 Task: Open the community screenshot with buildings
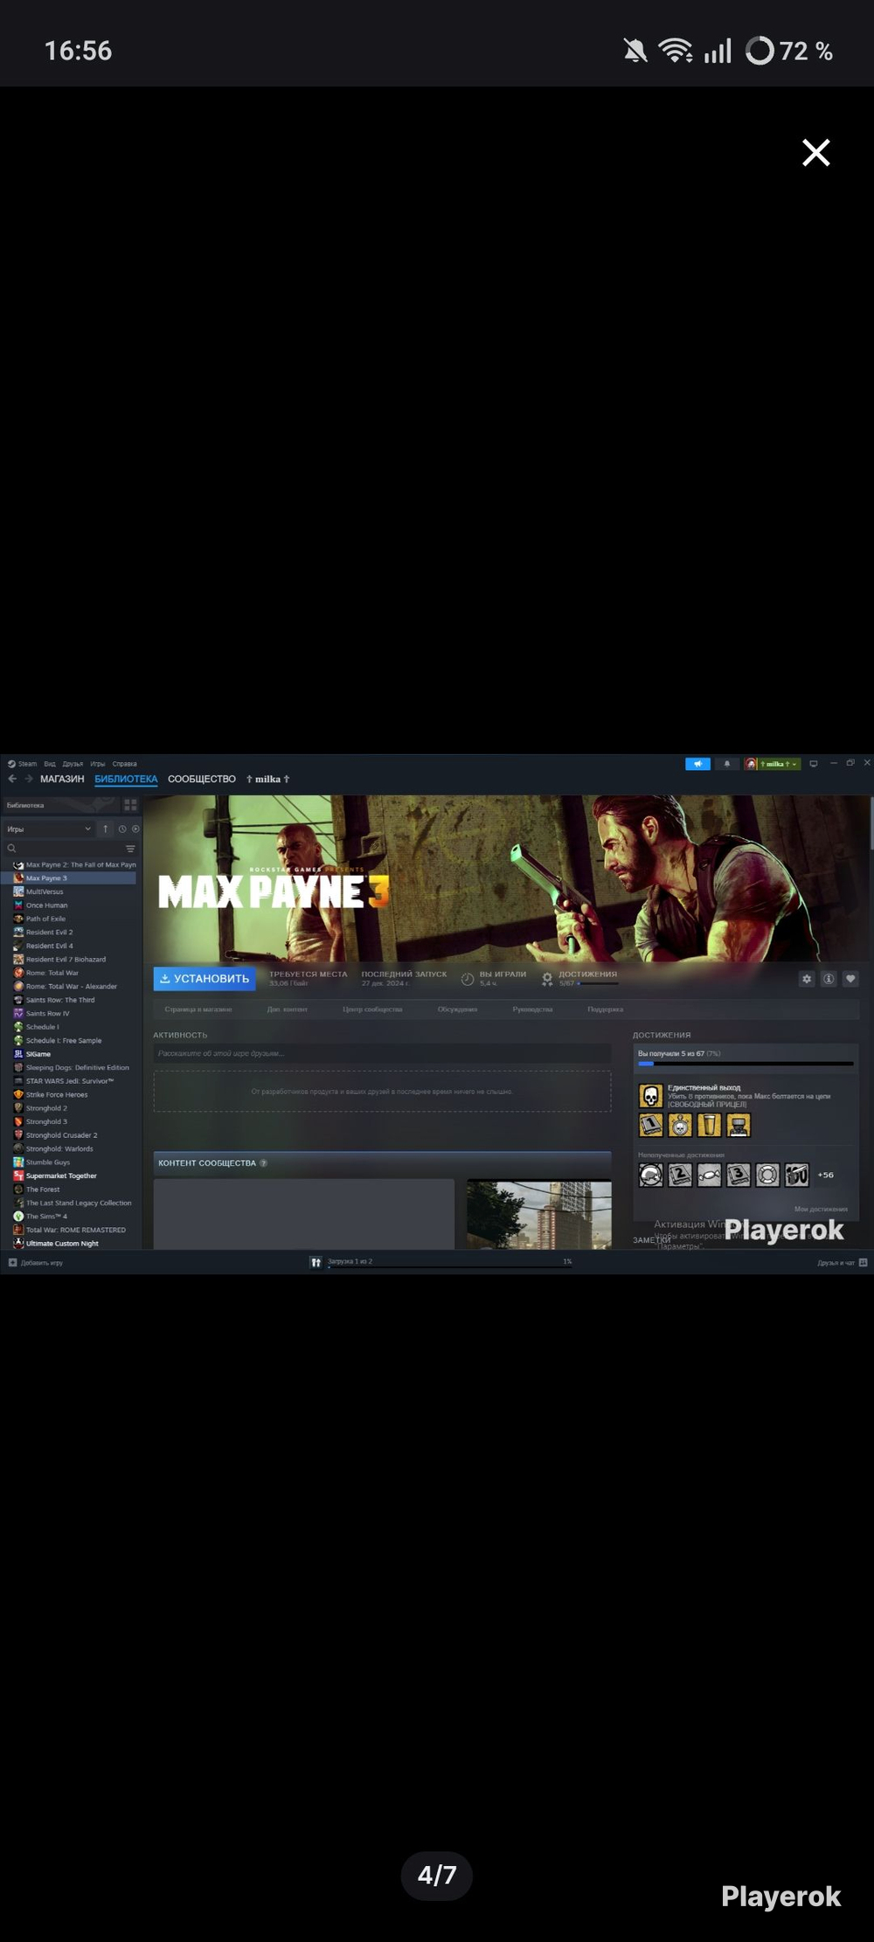[x=538, y=1214]
